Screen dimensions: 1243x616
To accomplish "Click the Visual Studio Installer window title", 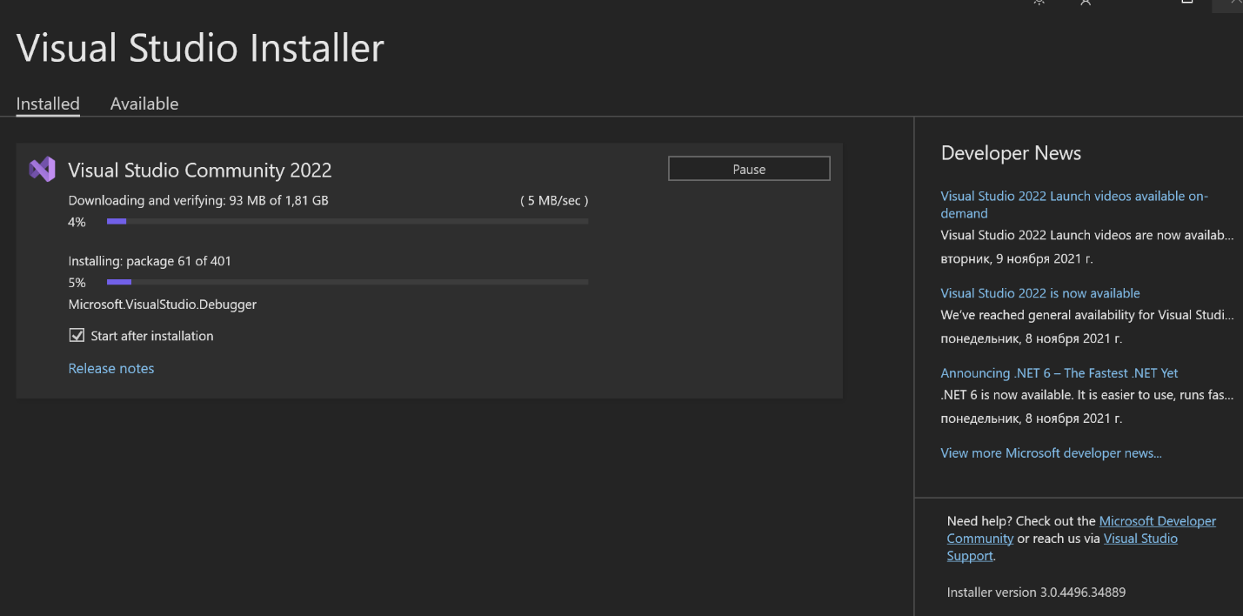I will pos(200,47).
